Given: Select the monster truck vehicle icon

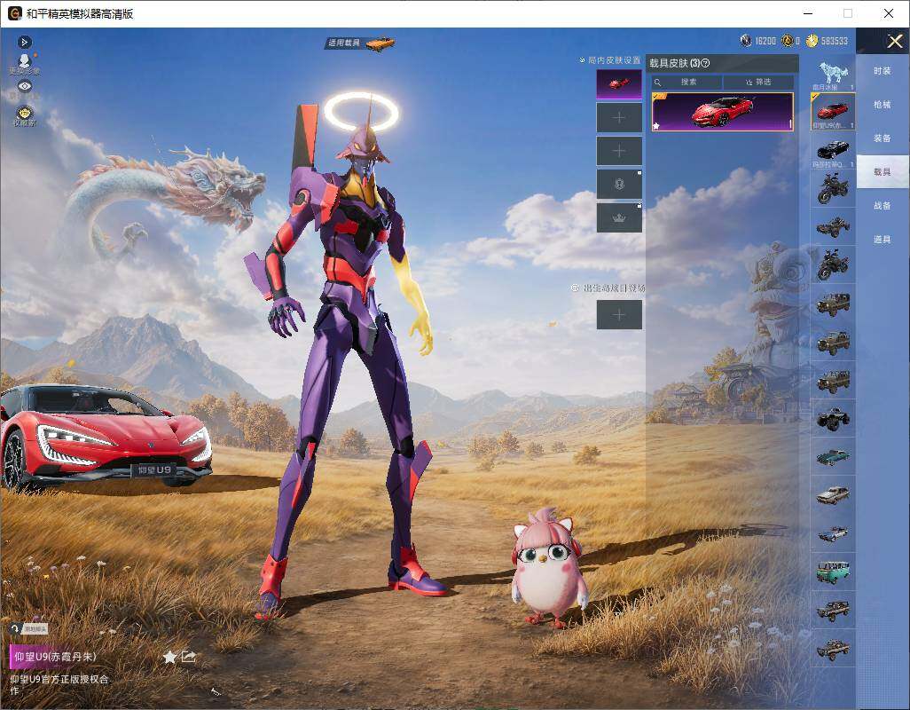Looking at the screenshot, I should (x=833, y=419).
